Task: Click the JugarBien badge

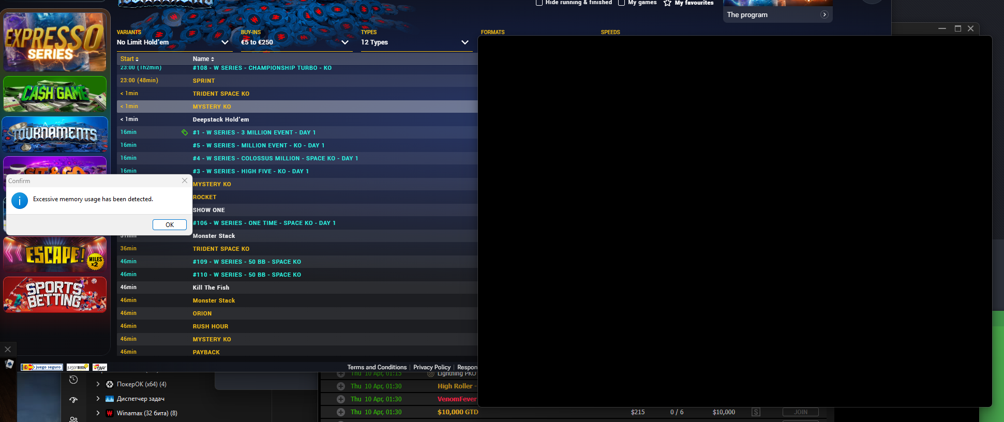Action: click(x=78, y=367)
